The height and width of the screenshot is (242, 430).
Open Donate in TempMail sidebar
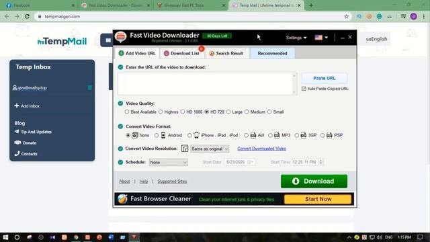pyautogui.click(x=26, y=143)
